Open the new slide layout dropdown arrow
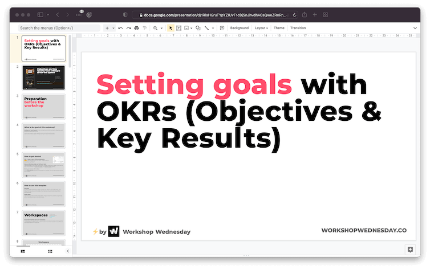Image resolution: width=430 pixels, height=269 pixels. point(113,28)
